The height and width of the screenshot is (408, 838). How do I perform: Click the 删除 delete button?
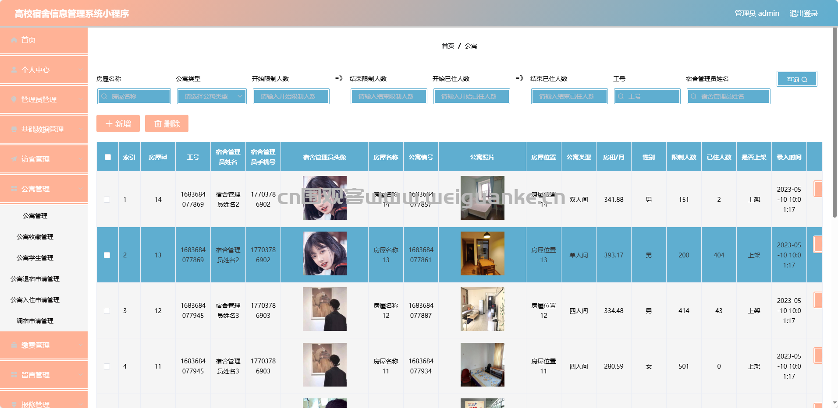tap(167, 124)
